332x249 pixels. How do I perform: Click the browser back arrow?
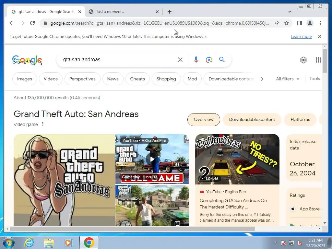point(12,23)
